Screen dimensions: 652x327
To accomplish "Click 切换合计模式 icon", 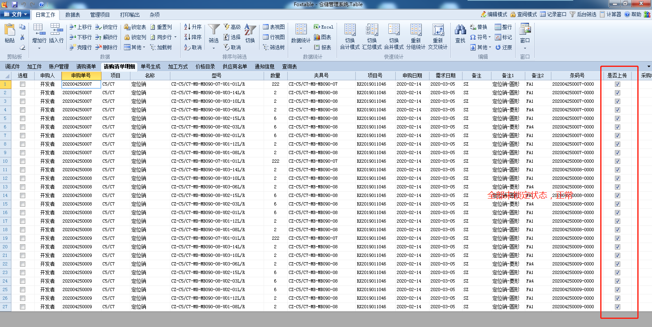I will click(x=350, y=31).
